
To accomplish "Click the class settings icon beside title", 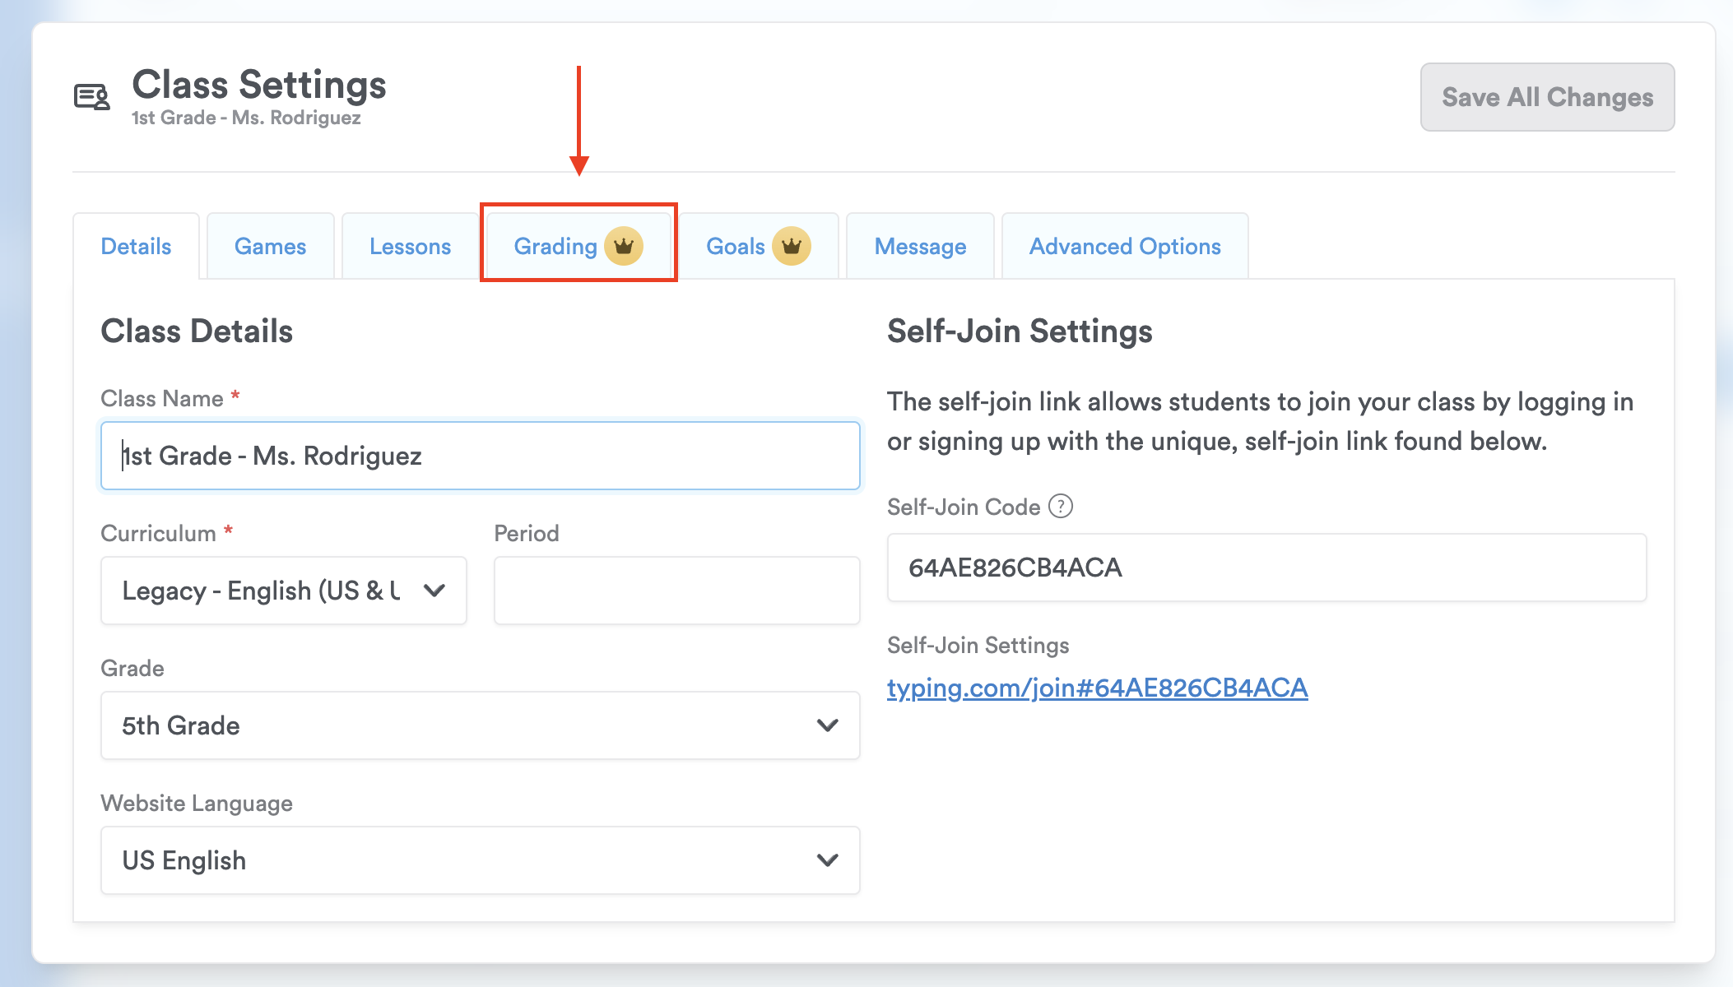I will pos(92,97).
